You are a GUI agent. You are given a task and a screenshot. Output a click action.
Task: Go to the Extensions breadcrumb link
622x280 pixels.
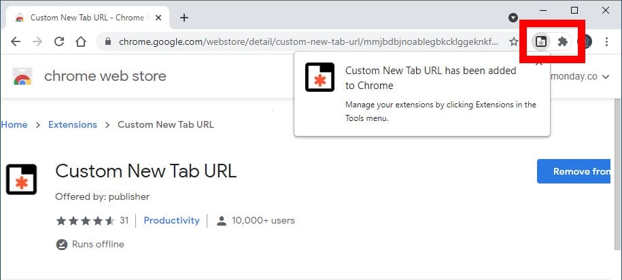72,124
